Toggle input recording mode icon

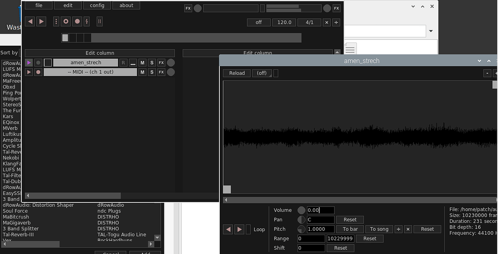87,21
